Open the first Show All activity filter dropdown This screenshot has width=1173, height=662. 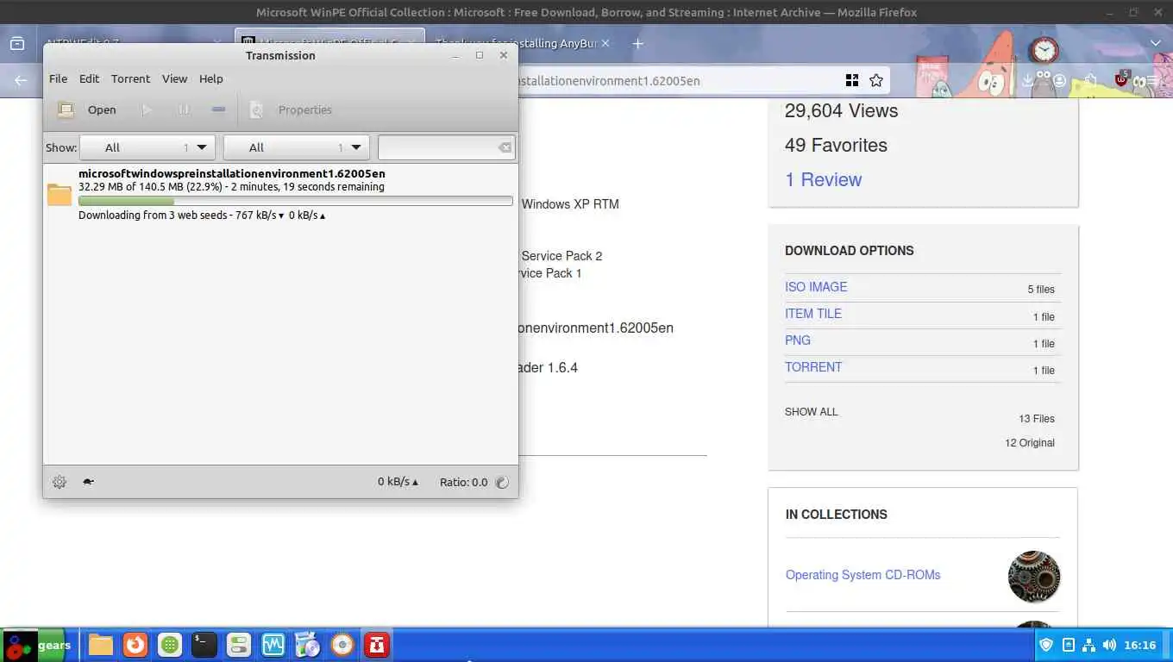point(147,147)
